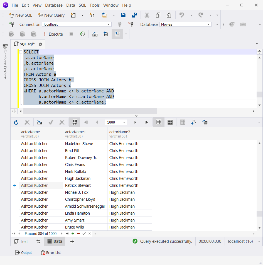This screenshot has width=263, height=265.
Task: Open the Connection localhost dropdown
Action: pyautogui.click(x=109, y=24)
